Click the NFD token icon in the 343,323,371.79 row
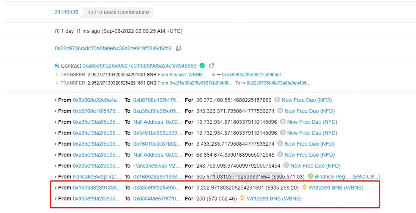The height and width of the screenshot is (213, 416). click(280, 111)
